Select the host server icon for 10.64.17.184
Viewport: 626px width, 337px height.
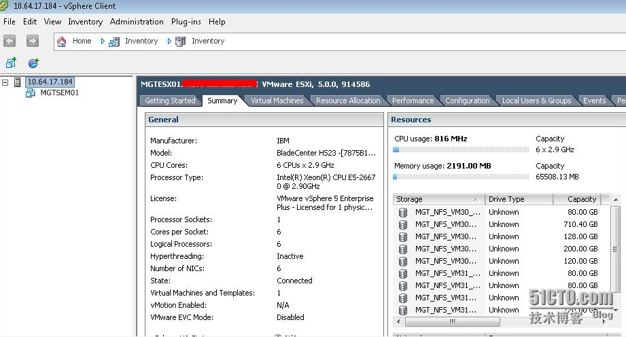[17, 82]
